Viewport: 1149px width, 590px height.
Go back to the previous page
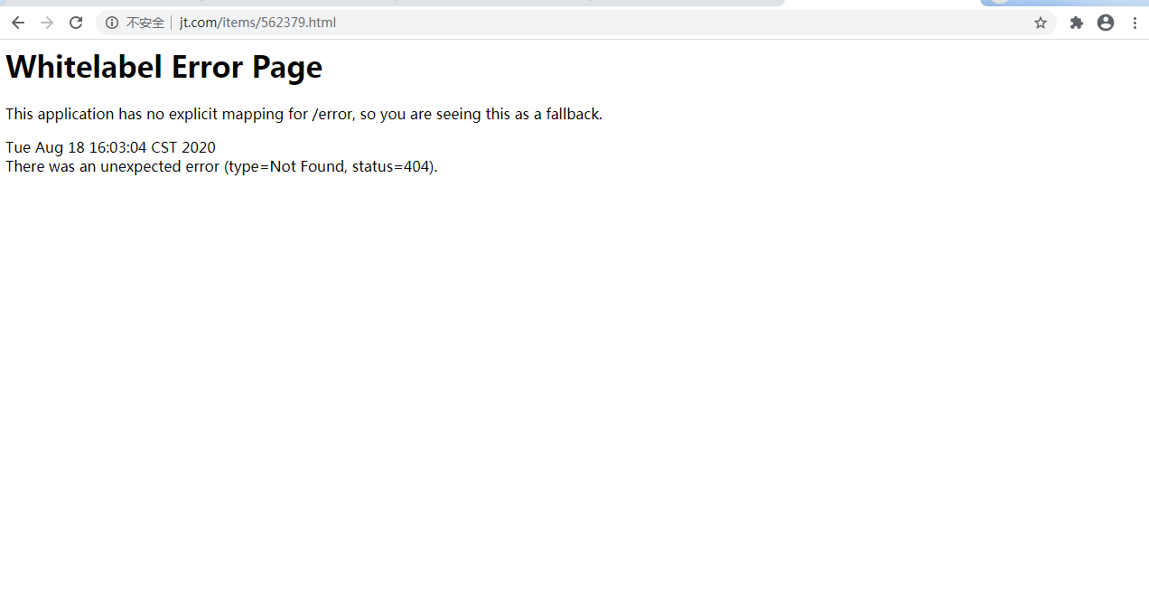18,23
